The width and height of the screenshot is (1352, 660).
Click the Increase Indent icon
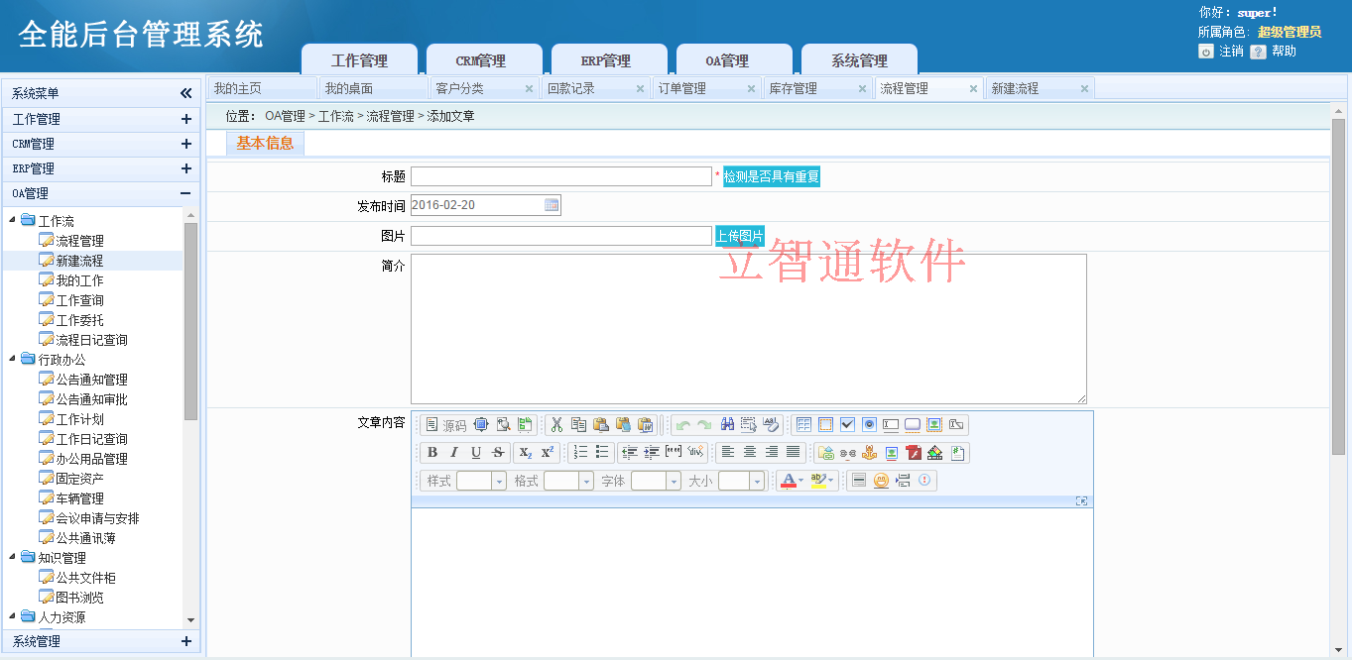[x=652, y=453]
